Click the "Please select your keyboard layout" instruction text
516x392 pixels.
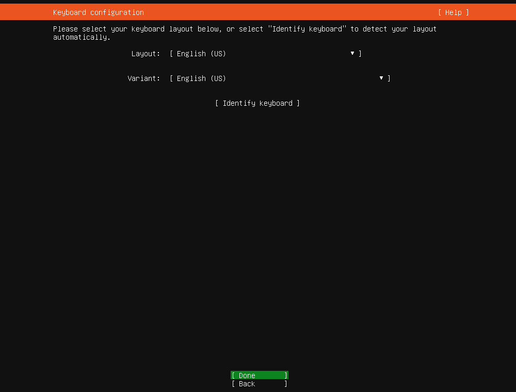[x=245, y=33]
